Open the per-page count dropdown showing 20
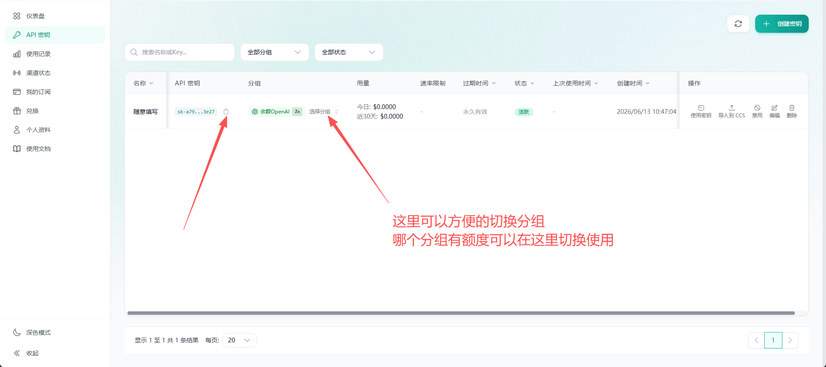826x367 pixels. pos(240,340)
